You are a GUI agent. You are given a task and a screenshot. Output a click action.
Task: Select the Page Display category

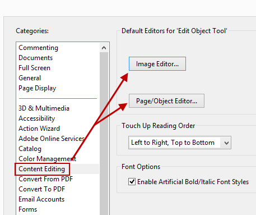click(38, 88)
